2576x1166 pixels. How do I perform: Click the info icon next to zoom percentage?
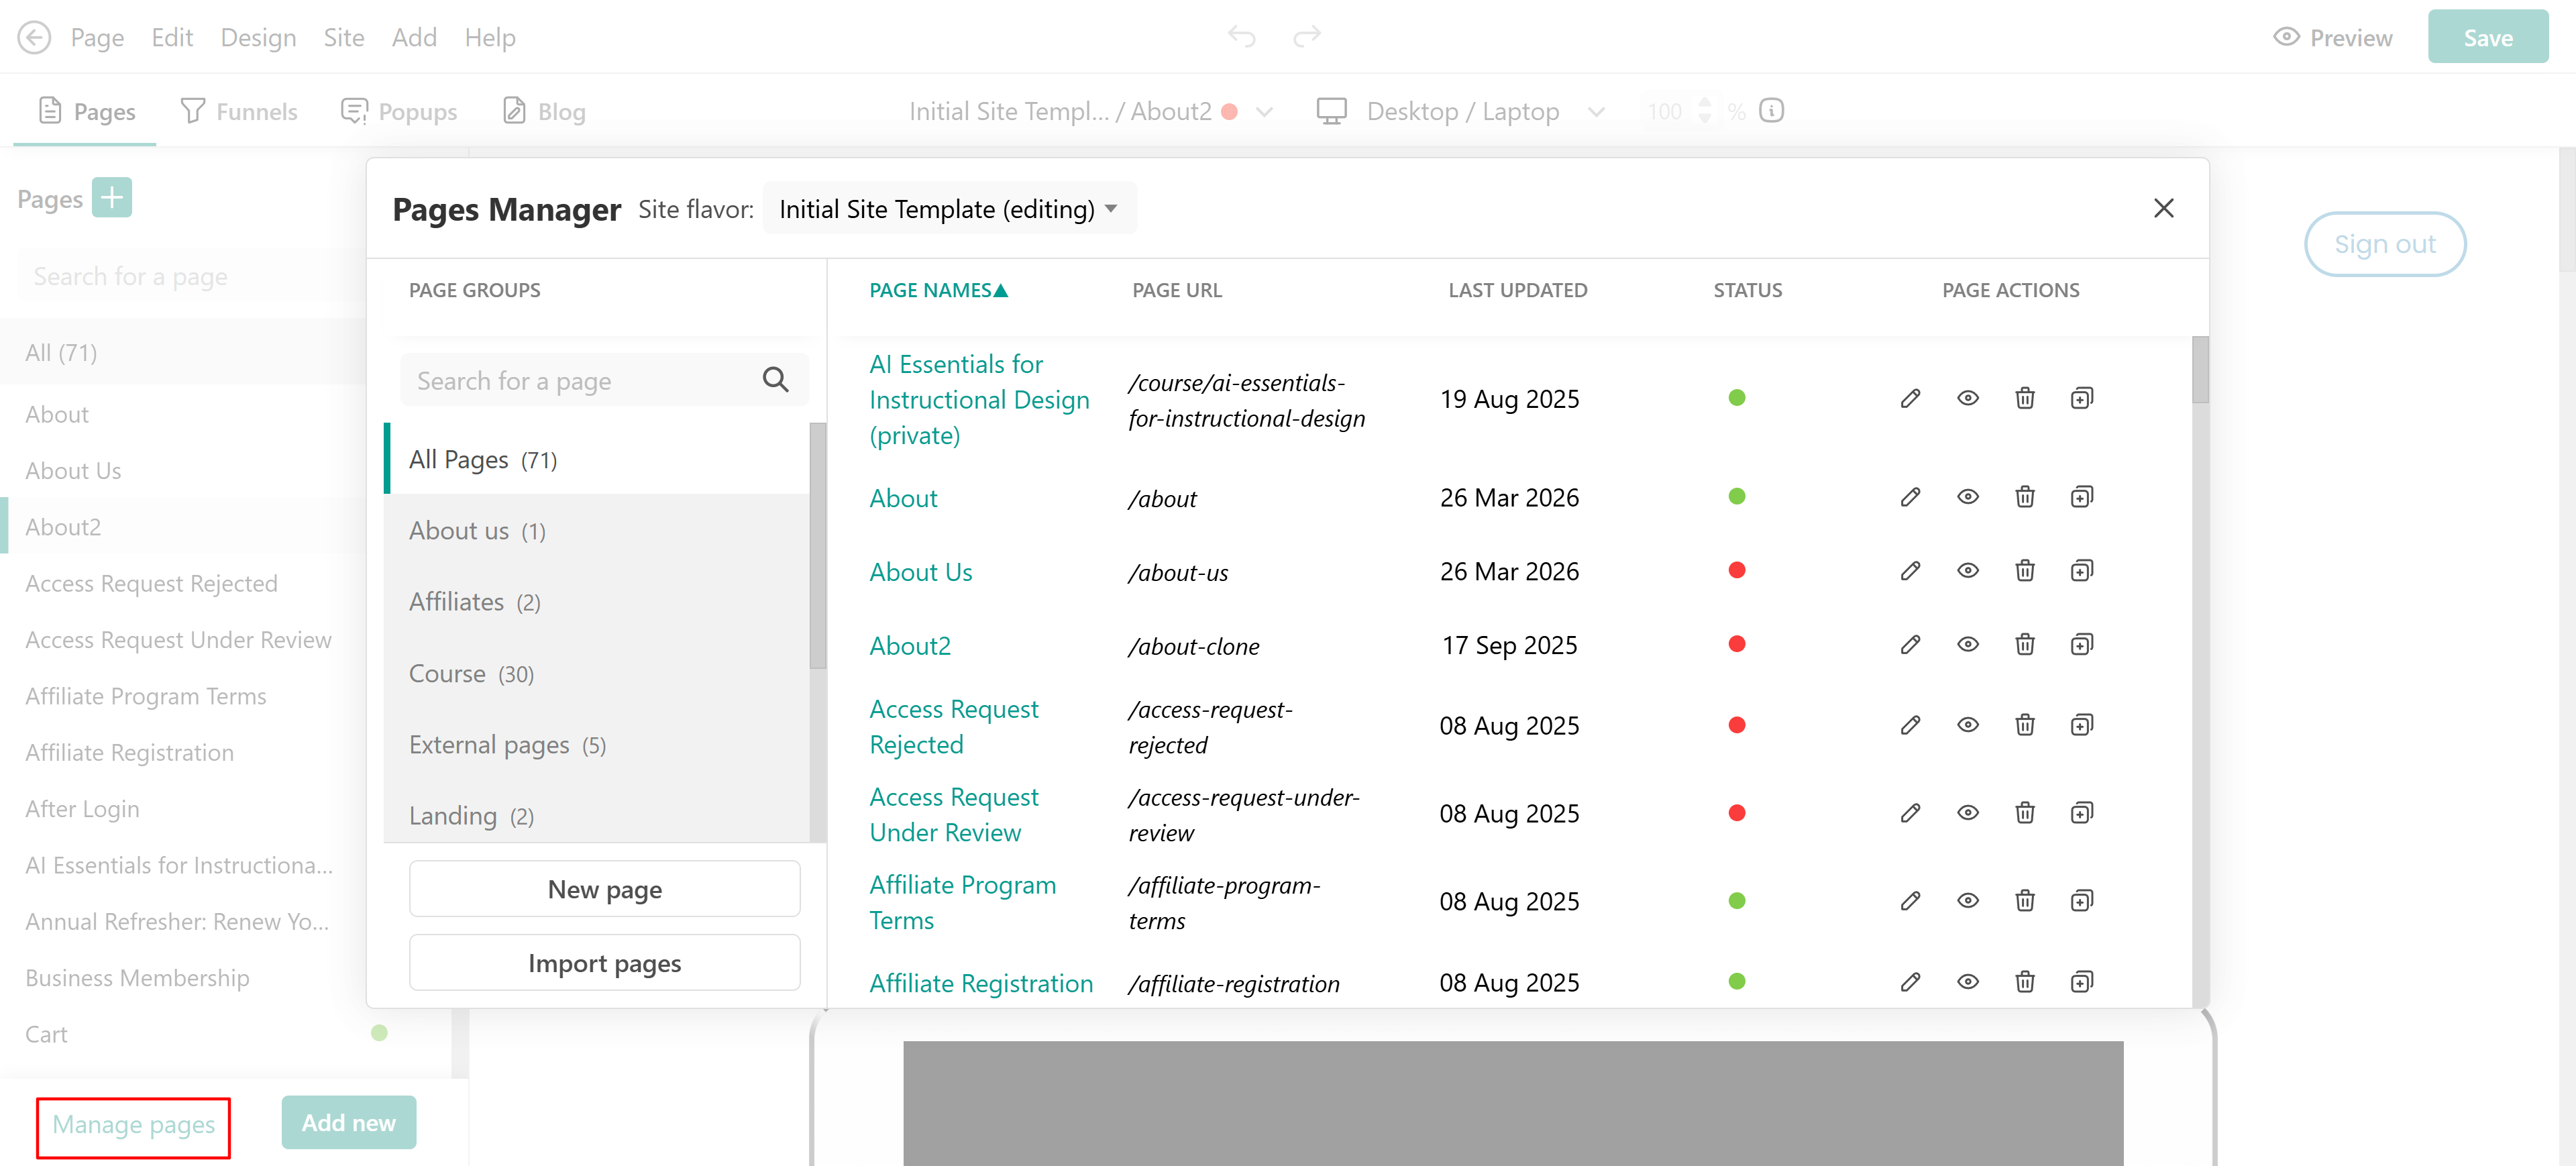pos(1771,111)
